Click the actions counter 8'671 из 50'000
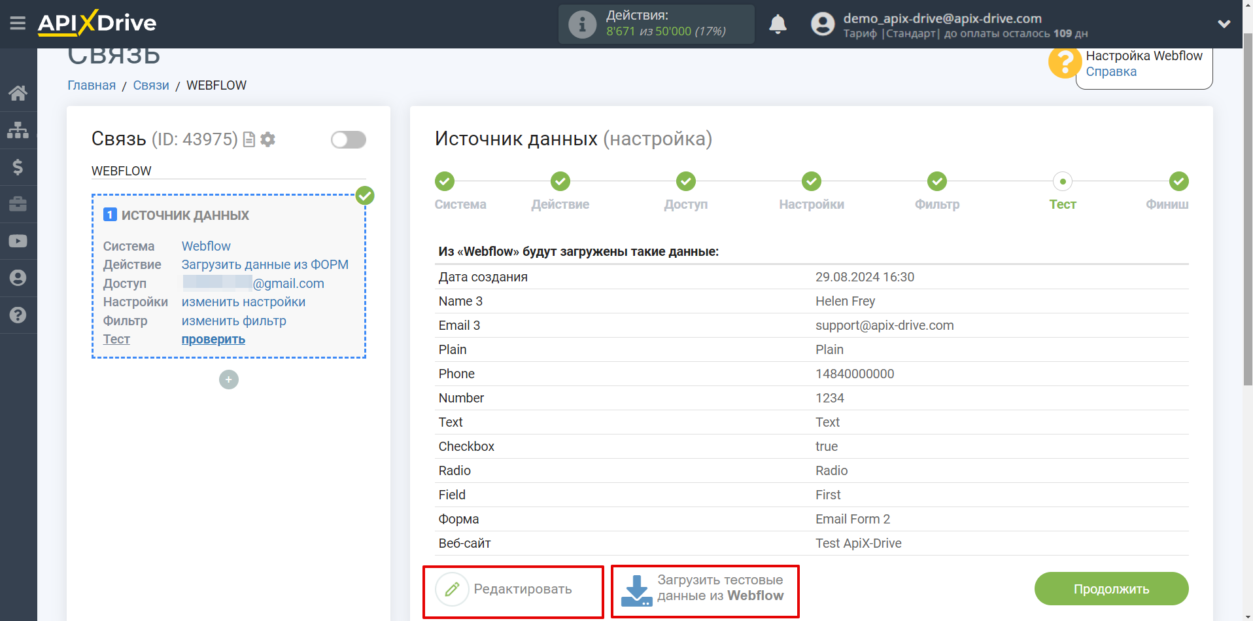1253x621 pixels. (666, 31)
